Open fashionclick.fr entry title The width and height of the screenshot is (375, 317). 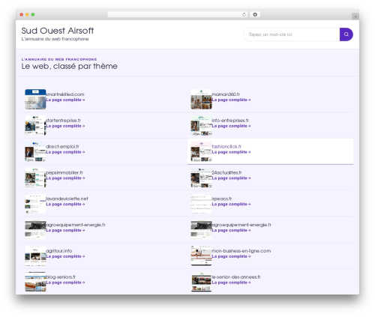pyautogui.click(x=226, y=147)
